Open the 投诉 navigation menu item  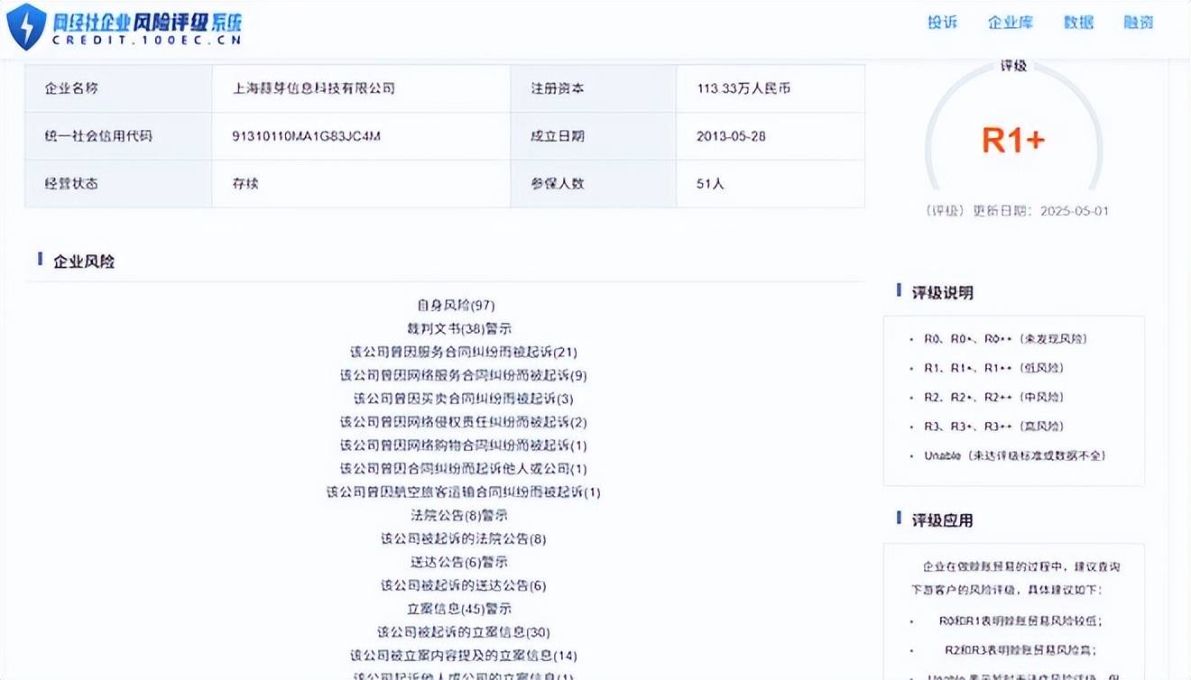coord(942,23)
